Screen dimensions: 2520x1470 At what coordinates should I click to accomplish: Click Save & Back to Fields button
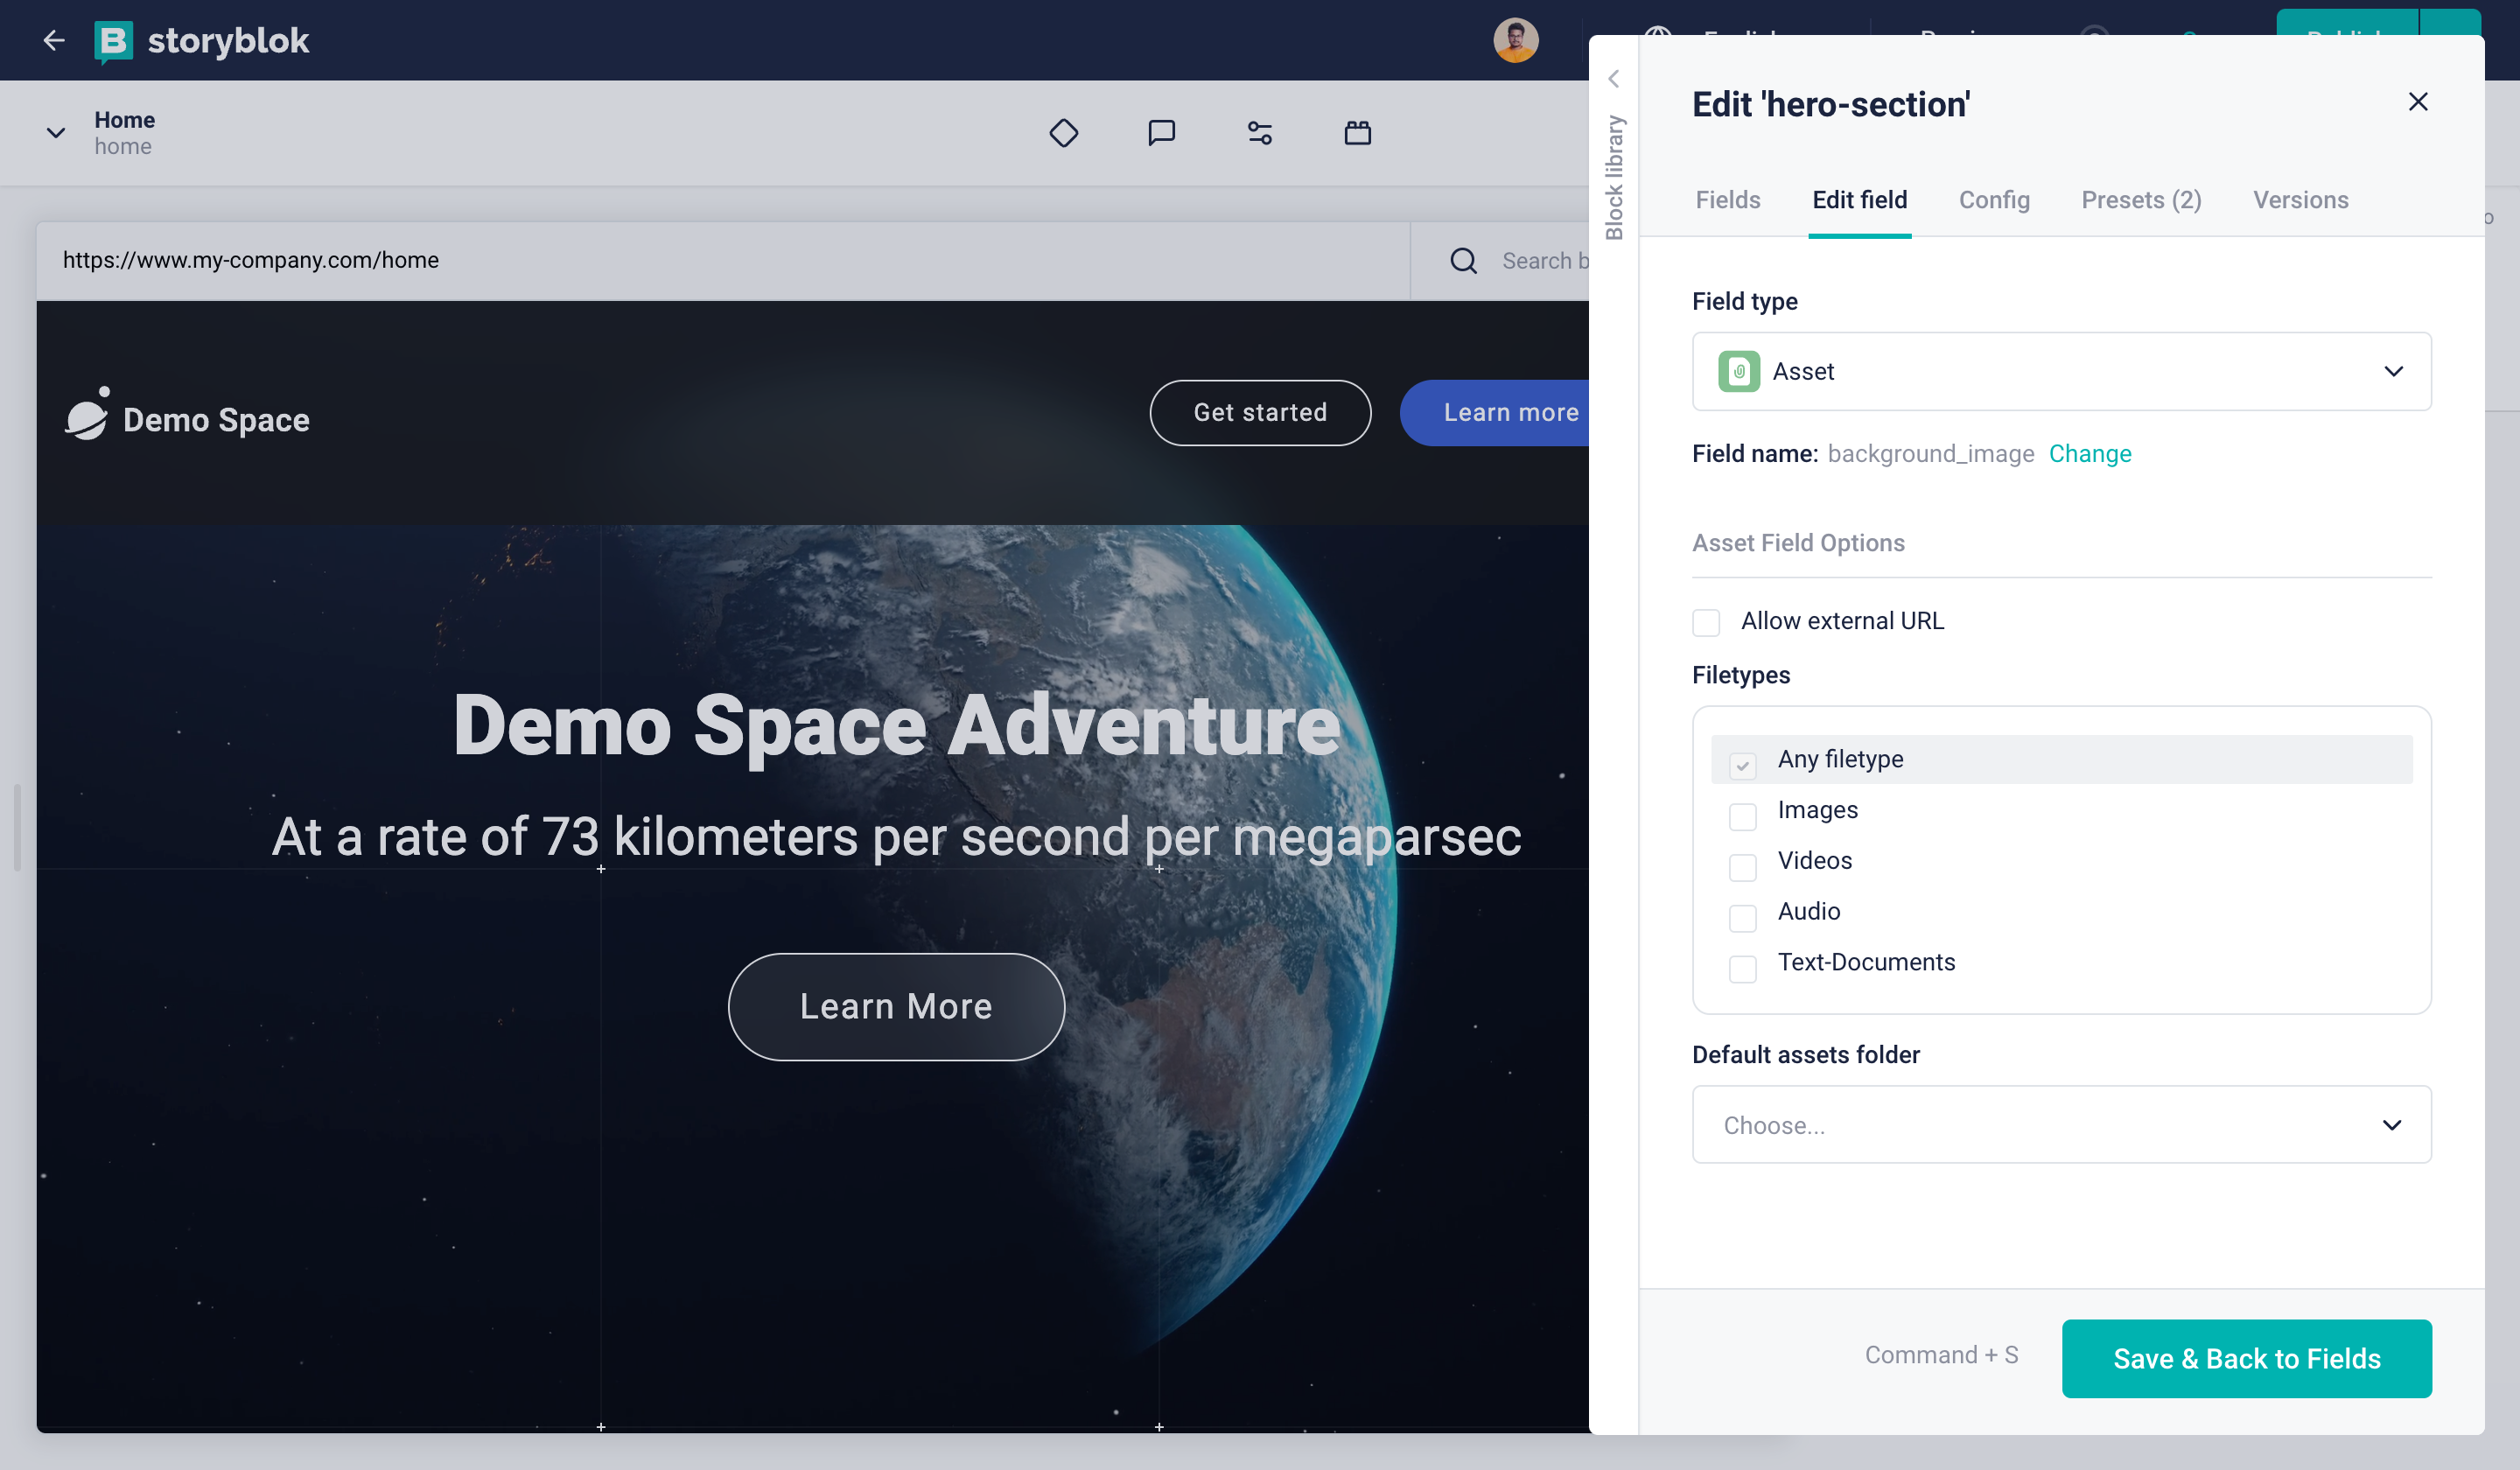[2245, 1358]
